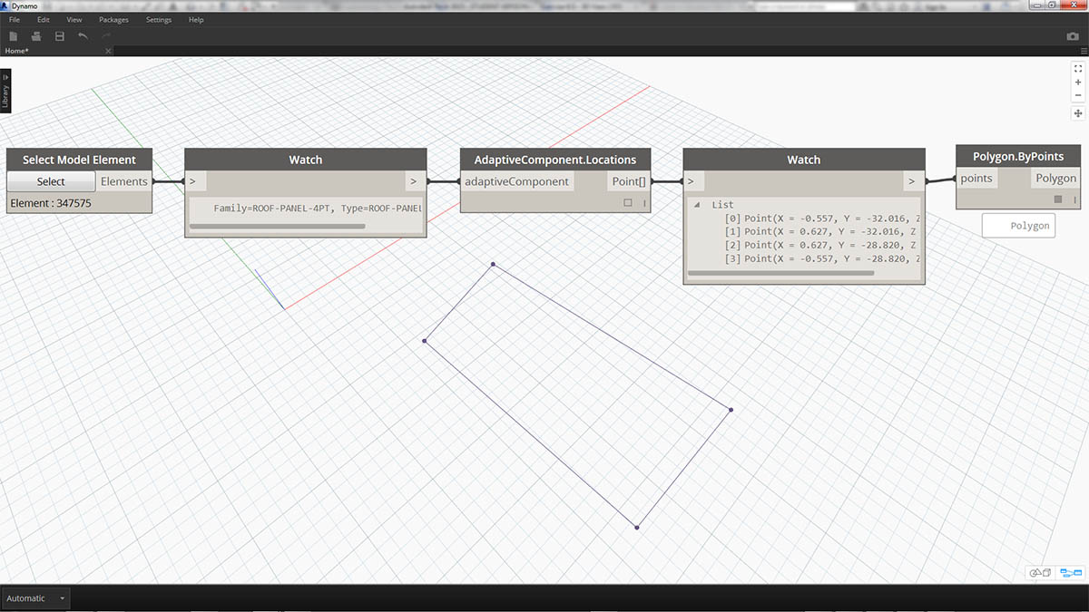This screenshot has width=1089, height=612.
Task: Open the Settings menu
Action: click(158, 19)
